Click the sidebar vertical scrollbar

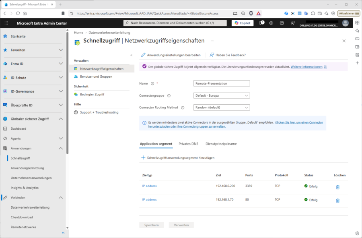[68, 93]
